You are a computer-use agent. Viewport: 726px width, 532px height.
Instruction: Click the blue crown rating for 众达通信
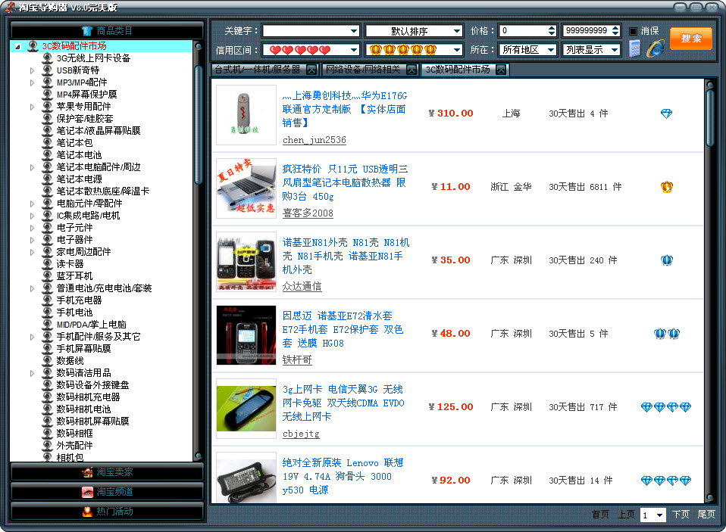[x=667, y=260]
